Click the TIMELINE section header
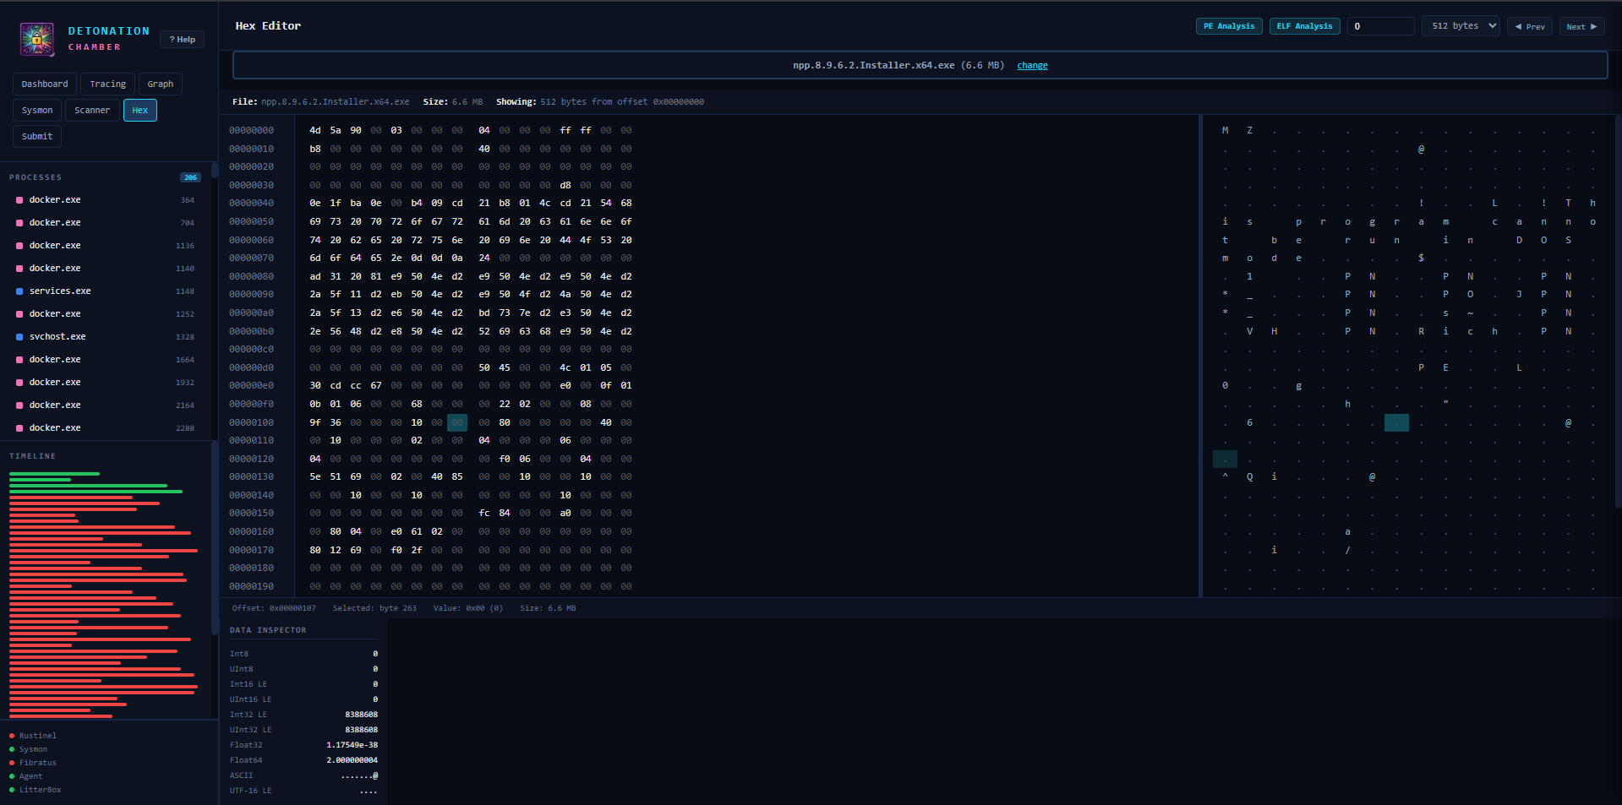Screen dimensions: 1622x805 32,456
